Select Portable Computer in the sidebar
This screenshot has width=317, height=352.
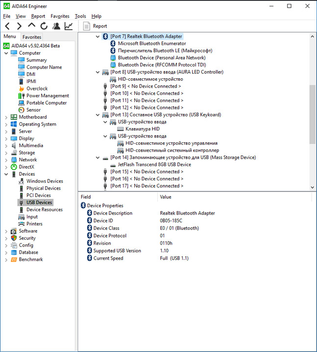(x=47, y=103)
